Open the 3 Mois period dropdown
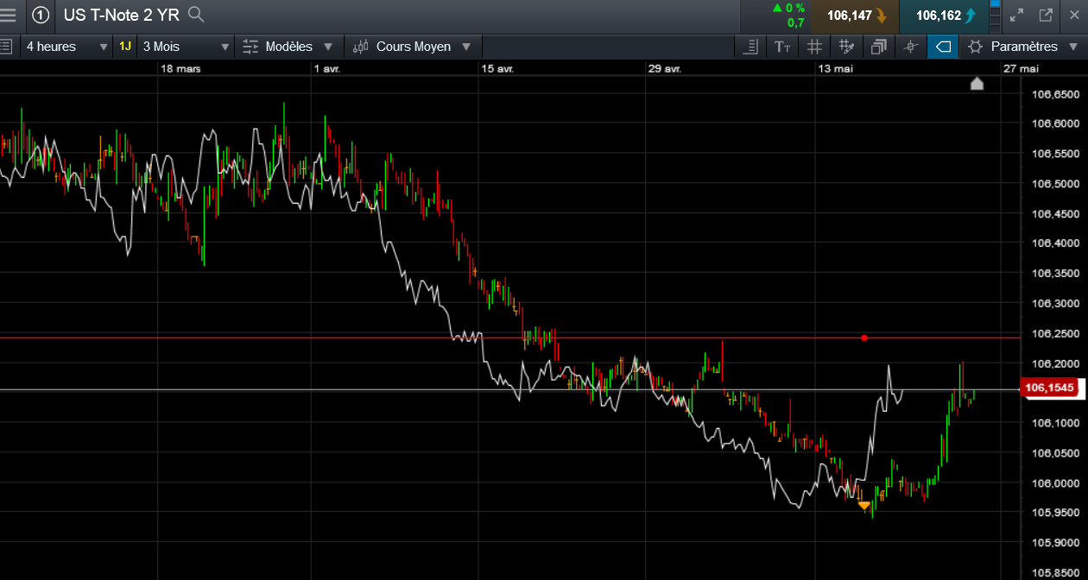 [x=187, y=47]
